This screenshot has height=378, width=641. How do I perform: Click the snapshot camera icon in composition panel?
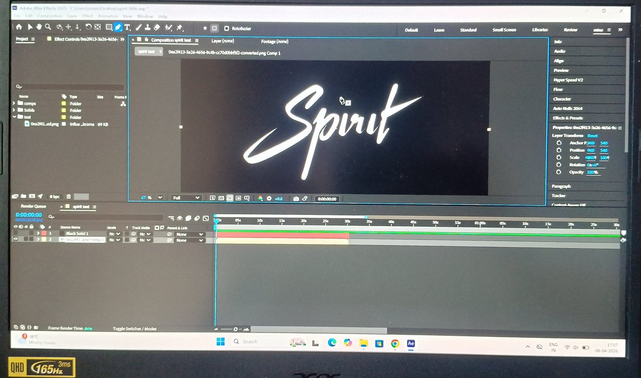point(296,198)
